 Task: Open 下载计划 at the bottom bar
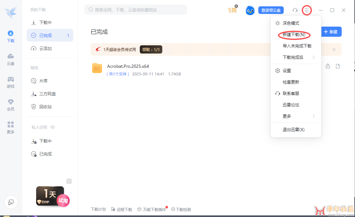[x=98, y=209]
